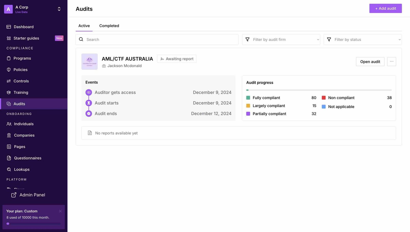Click the Open audit button
This screenshot has height=232, width=410.
tap(370, 61)
